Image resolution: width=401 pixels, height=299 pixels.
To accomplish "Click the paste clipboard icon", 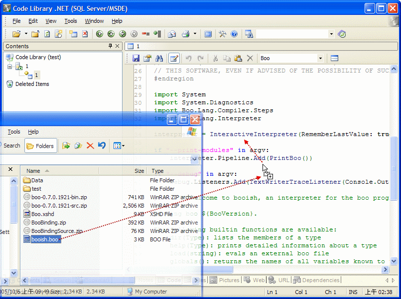I will pyautogui.click(x=238, y=59).
